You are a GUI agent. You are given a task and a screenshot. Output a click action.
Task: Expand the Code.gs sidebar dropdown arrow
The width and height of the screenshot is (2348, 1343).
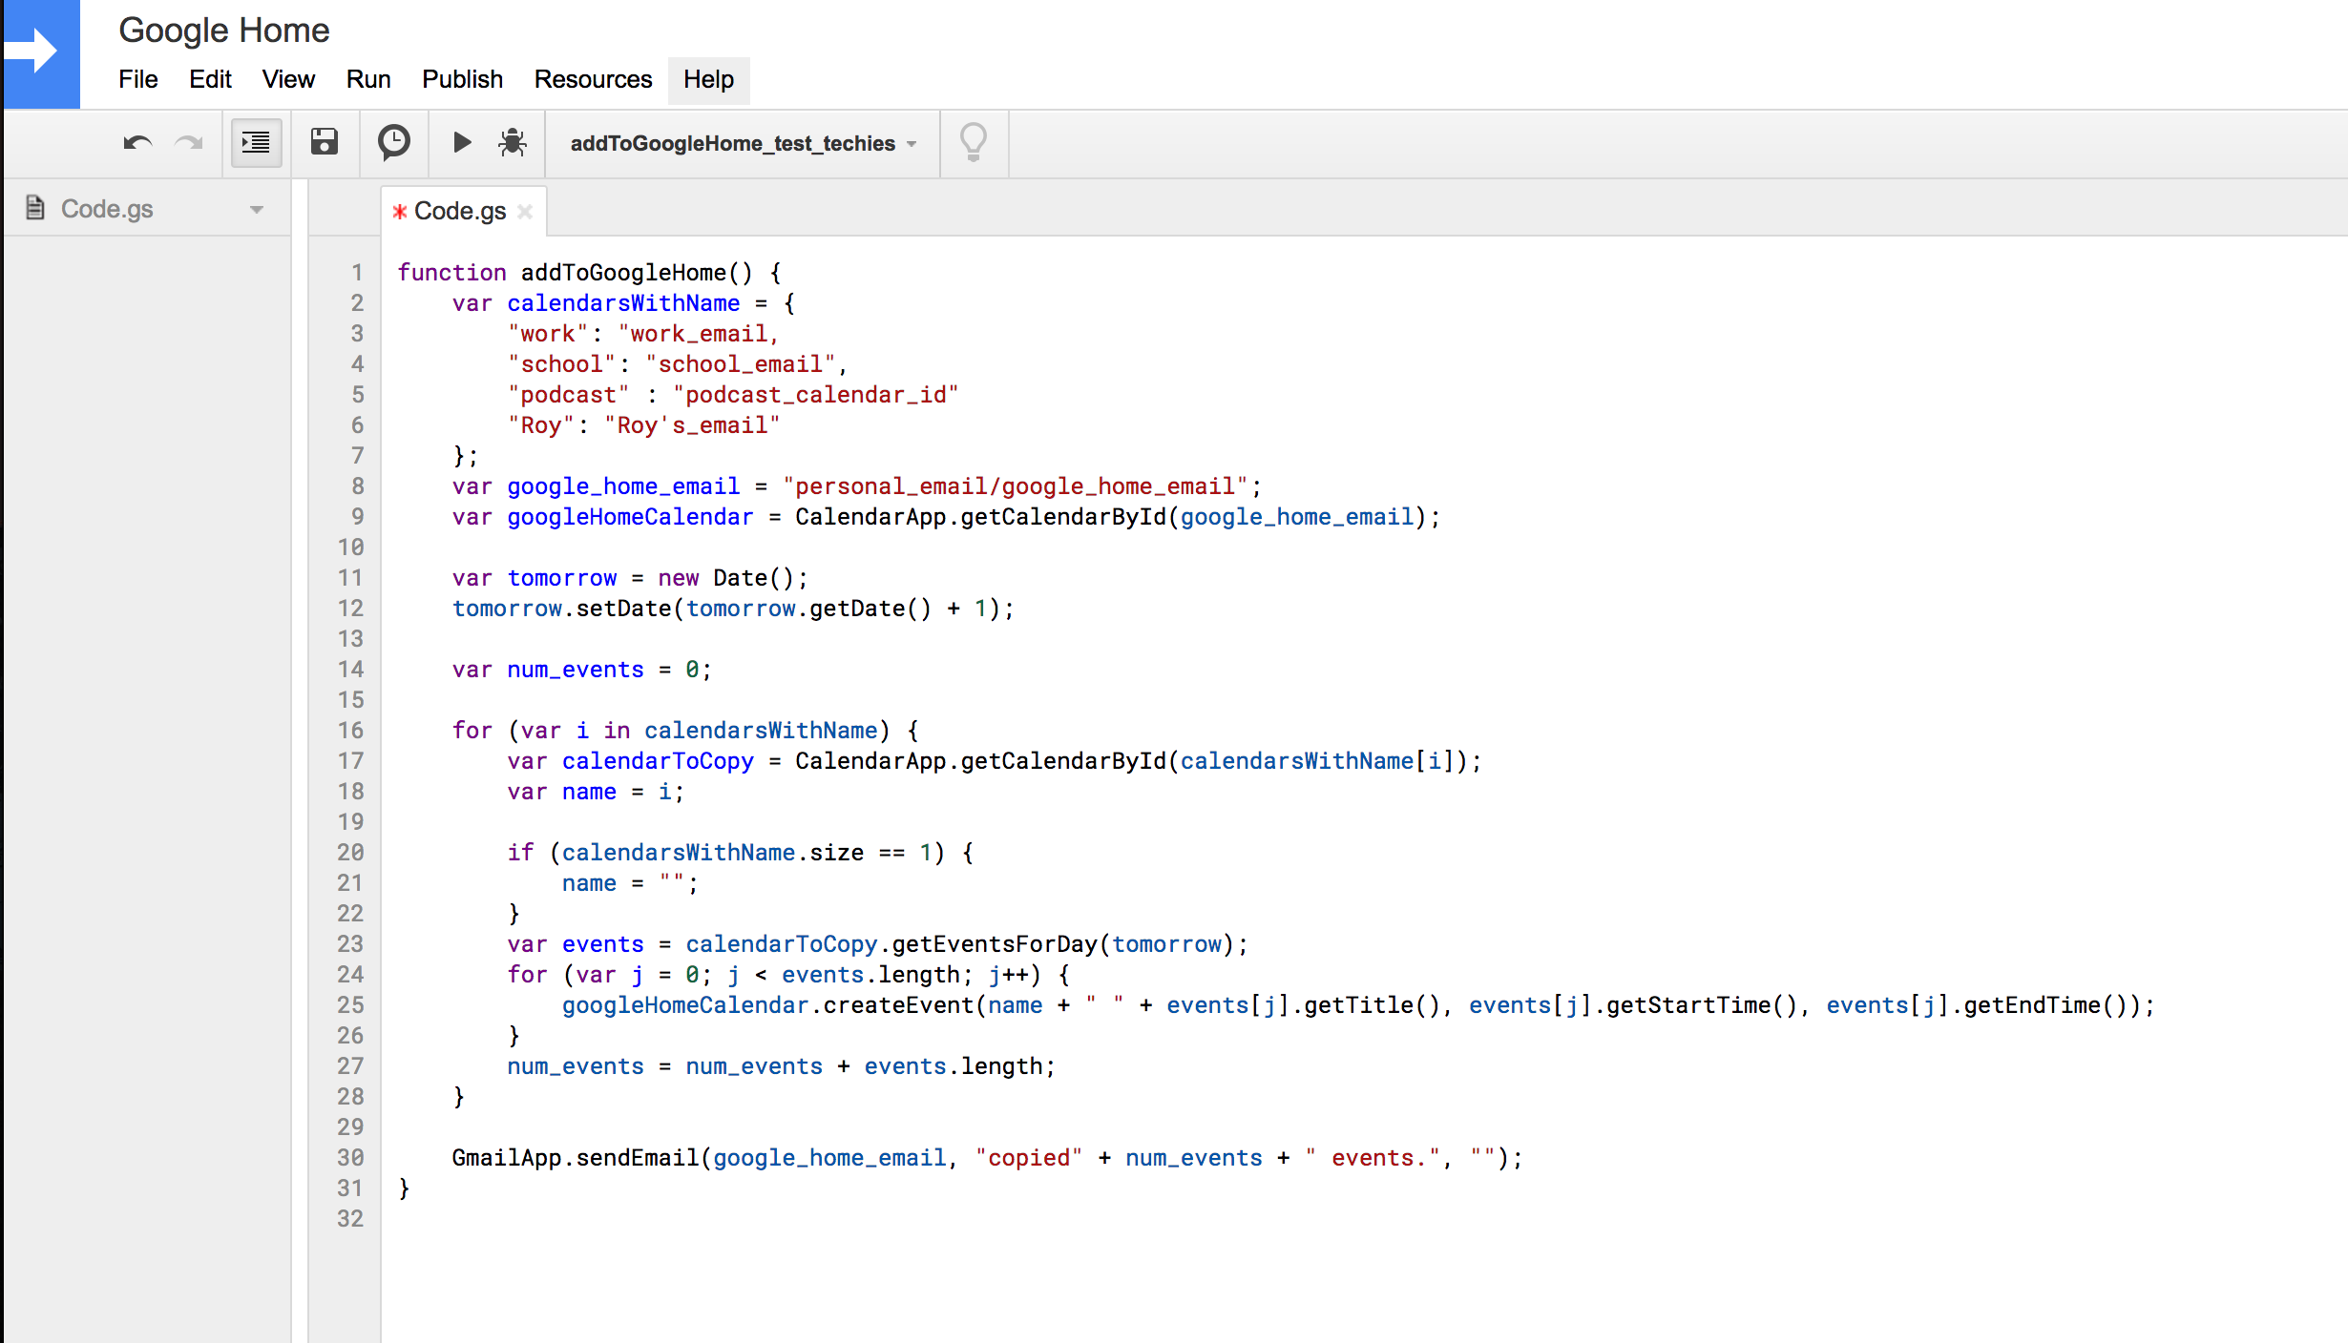click(x=256, y=210)
